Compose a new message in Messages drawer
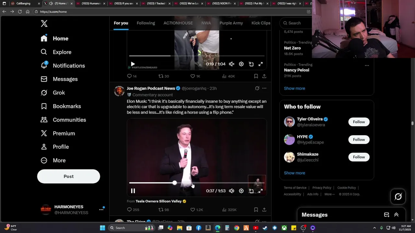This screenshot has width=415, height=233. pyautogui.click(x=386, y=215)
